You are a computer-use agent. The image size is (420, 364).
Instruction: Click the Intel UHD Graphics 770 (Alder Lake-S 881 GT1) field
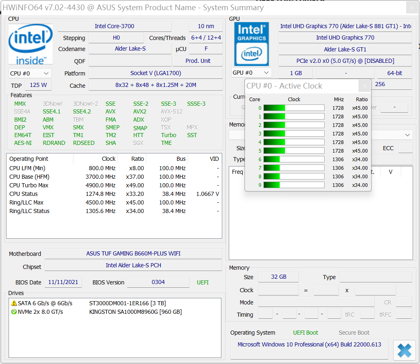[x=345, y=26]
